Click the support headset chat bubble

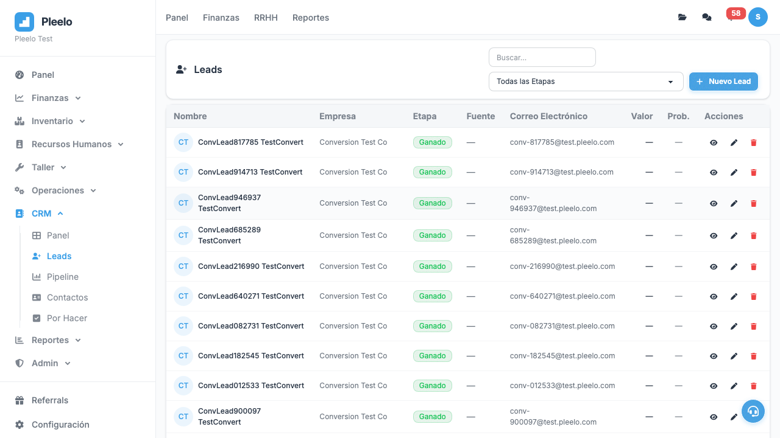tap(753, 411)
